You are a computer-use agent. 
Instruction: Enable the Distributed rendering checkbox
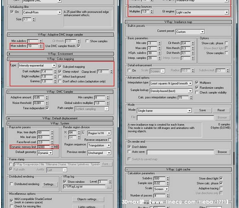[11, 184]
